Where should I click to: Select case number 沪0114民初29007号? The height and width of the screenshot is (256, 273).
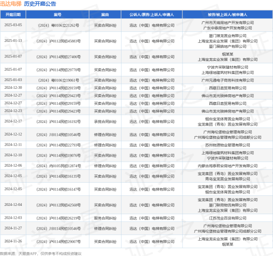(x=59, y=242)
